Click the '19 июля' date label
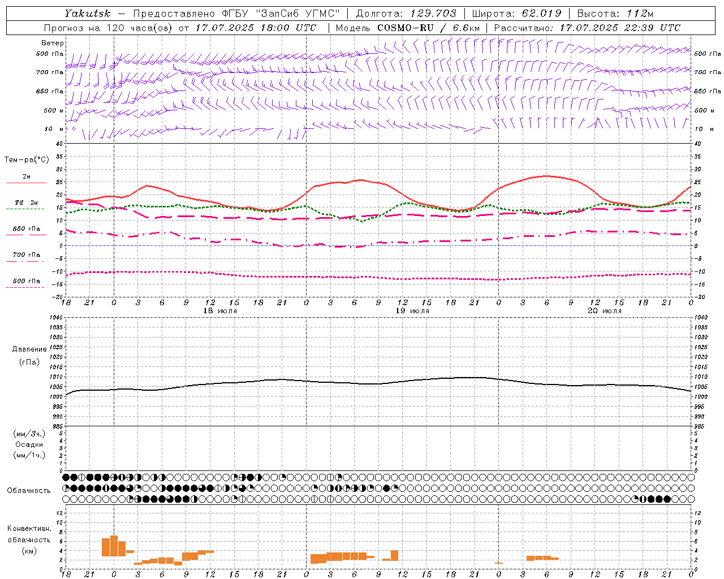 (412, 311)
